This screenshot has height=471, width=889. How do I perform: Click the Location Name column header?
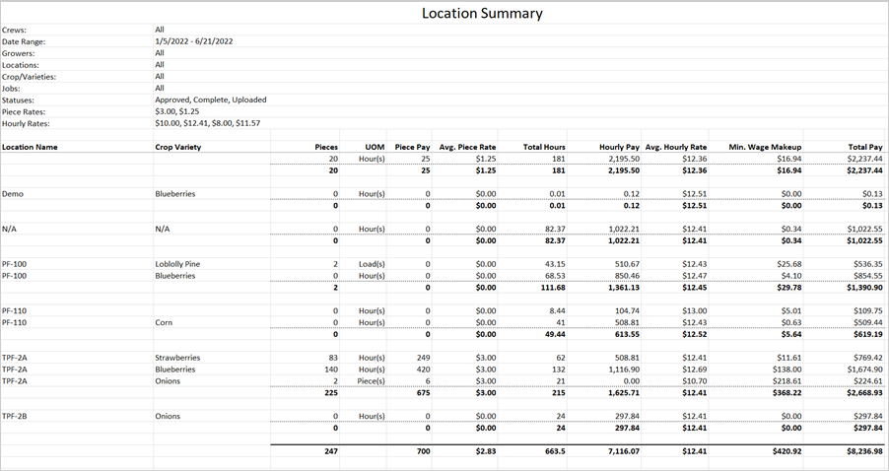tap(30, 147)
